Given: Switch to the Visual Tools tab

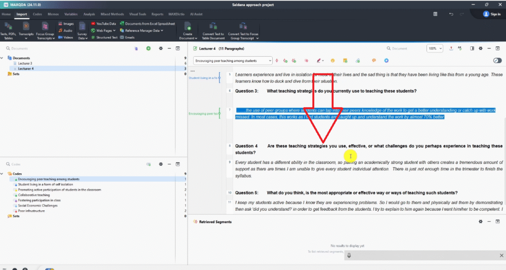Looking at the screenshot, I should pyautogui.click(x=138, y=14).
